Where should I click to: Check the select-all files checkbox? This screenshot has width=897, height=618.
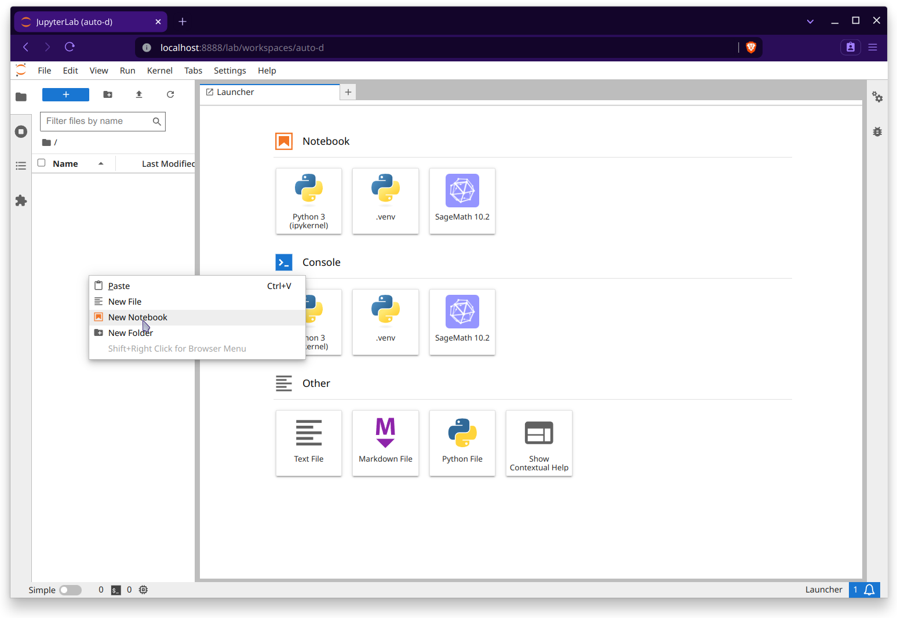click(42, 163)
